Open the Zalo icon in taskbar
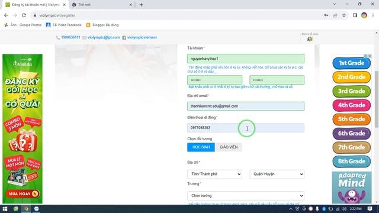The height and width of the screenshot is (213, 379). [x=37, y=209]
